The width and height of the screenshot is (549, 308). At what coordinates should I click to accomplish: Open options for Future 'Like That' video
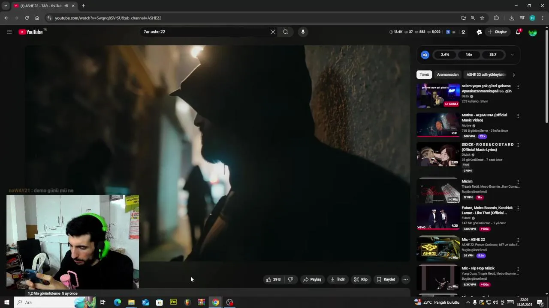518,208
